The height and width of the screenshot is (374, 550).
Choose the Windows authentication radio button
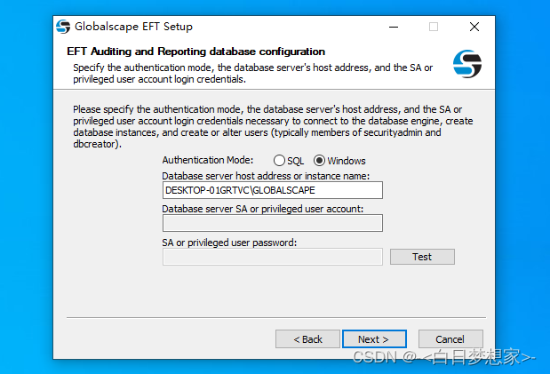tap(320, 161)
